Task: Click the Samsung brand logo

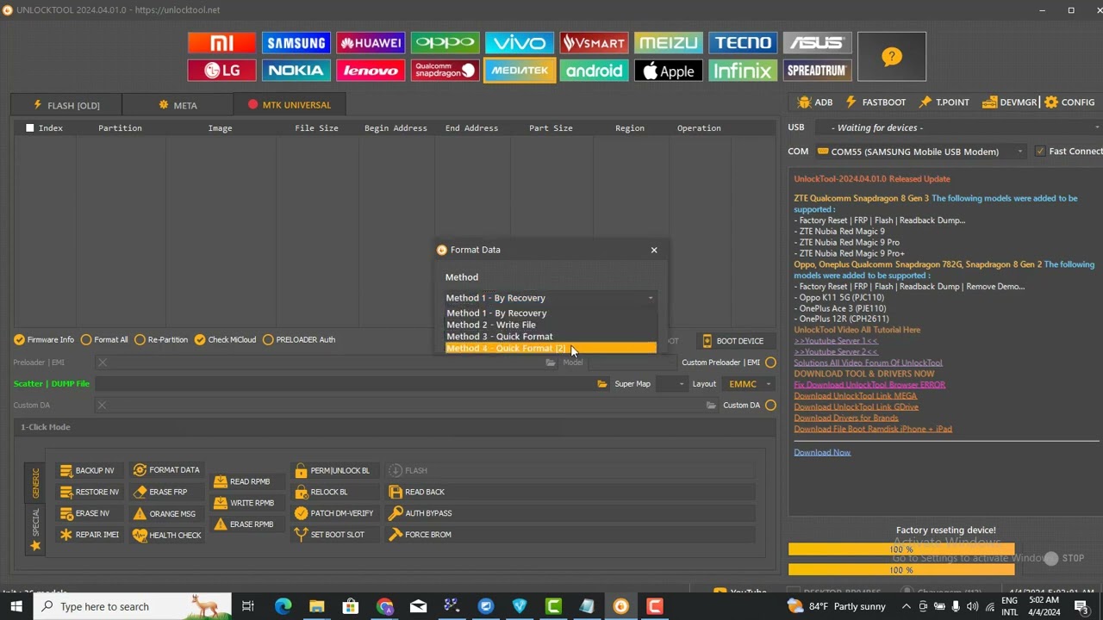Action: pyautogui.click(x=296, y=43)
